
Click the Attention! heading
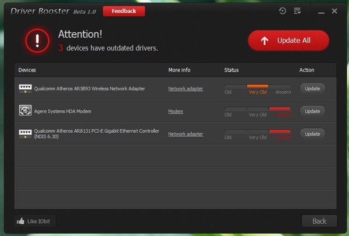point(80,34)
